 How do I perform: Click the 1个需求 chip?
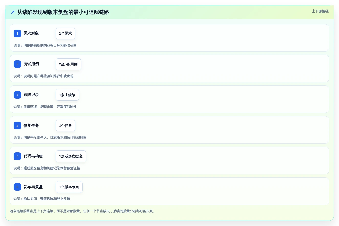pyautogui.click(x=65, y=33)
